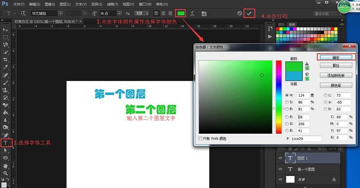The width and height of the screenshot is (360, 188).
Task: Hide the 第一个图层 layer
Action: pyautogui.click(x=280, y=169)
